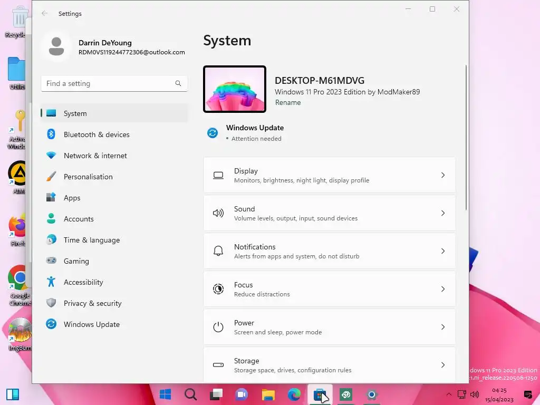Viewport: 540px width, 405px height.
Task: Click the Notifications bell icon
Action: coord(218,251)
